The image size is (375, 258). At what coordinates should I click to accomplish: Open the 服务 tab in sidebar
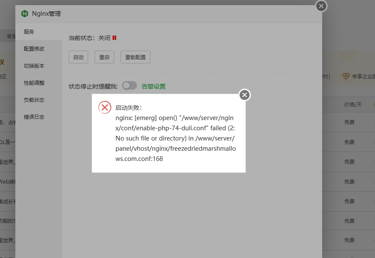pos(39,32)
